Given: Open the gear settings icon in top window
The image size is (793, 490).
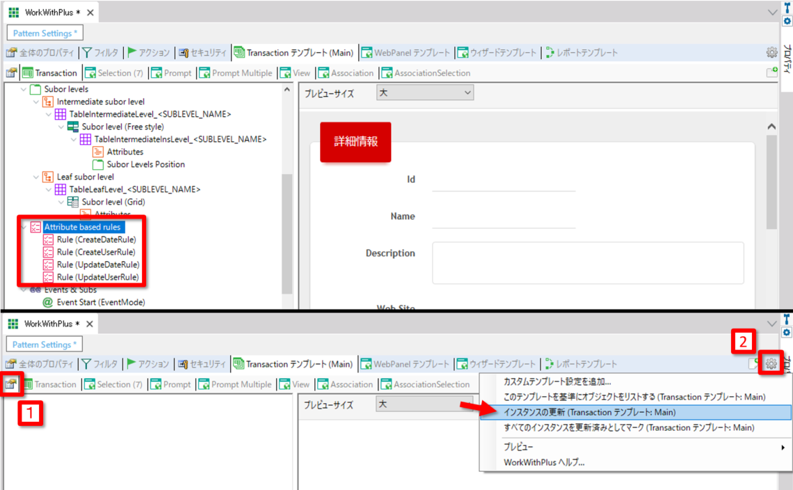Looking at the screenshot, I should tap(771, 52).
